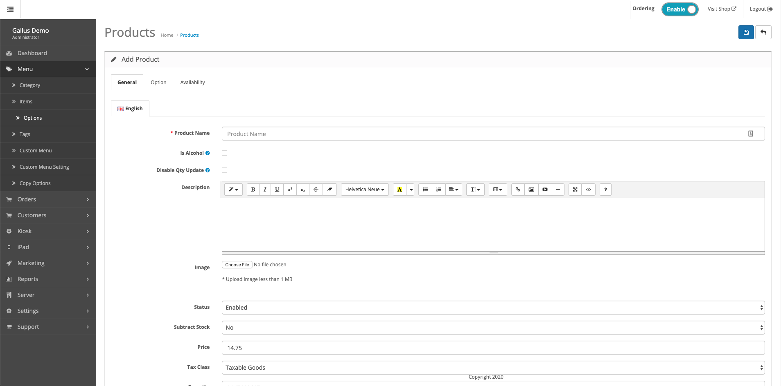Open the text color picker dropdown arrow
This screenshot has width=781, height=386.
click(411, 190)
